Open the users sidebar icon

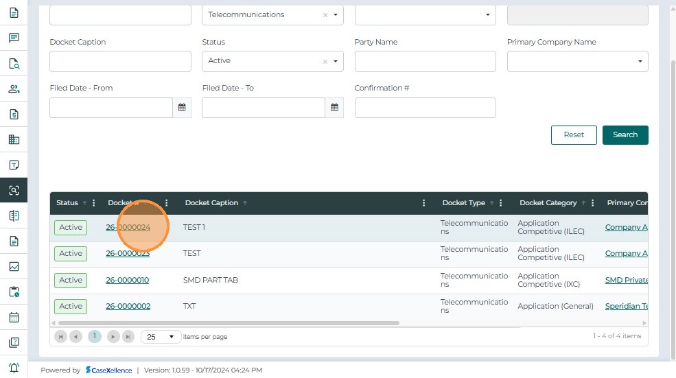[14, 88]
